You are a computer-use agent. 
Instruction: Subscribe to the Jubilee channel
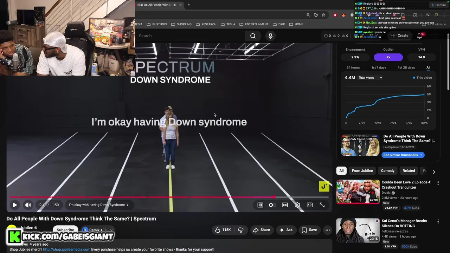tap(65, 230)
